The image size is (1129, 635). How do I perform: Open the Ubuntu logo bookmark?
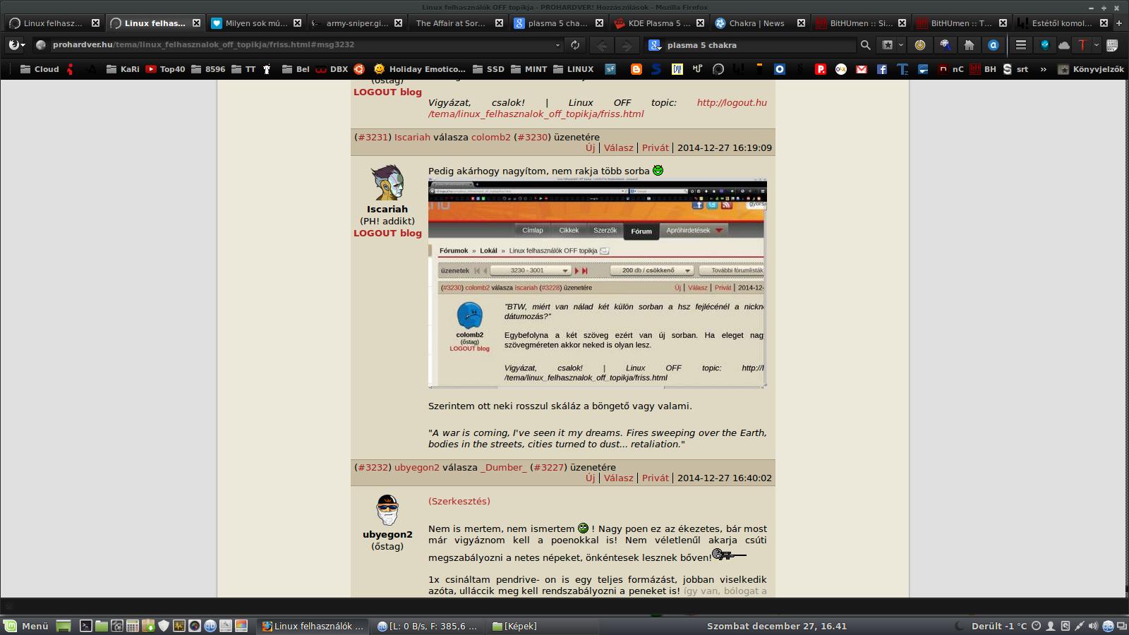359,69
